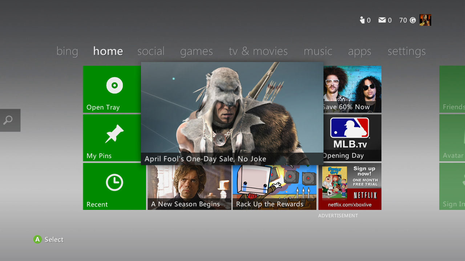Open the gamer profile picture
The width and height of the screenshot is (465, 261).
pos(425,20)
